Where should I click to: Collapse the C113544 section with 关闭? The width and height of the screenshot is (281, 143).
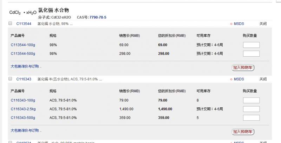[x=263, y=24]
